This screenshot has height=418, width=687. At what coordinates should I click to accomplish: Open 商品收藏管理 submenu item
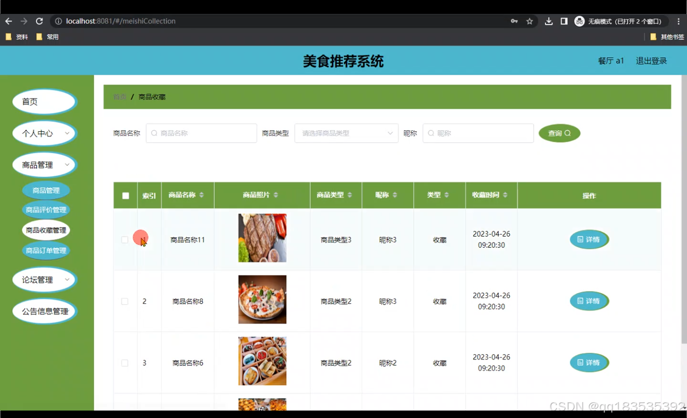(46, 230)
